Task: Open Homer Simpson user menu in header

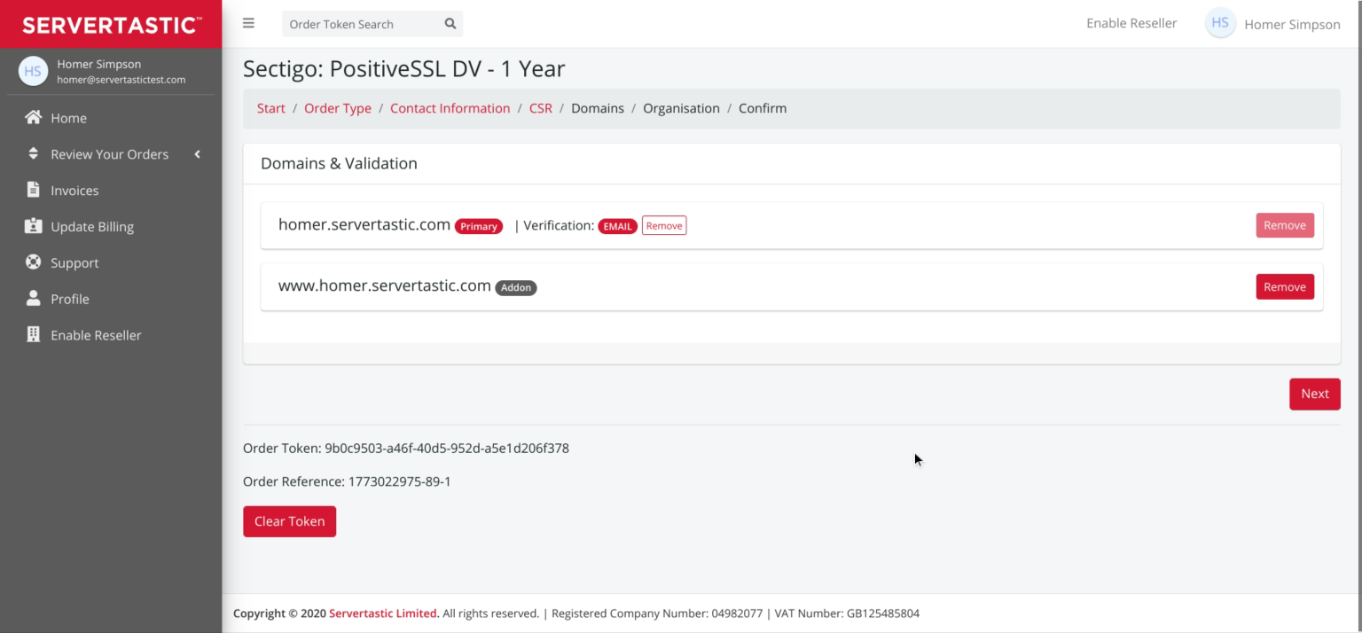Action: 1292,25
